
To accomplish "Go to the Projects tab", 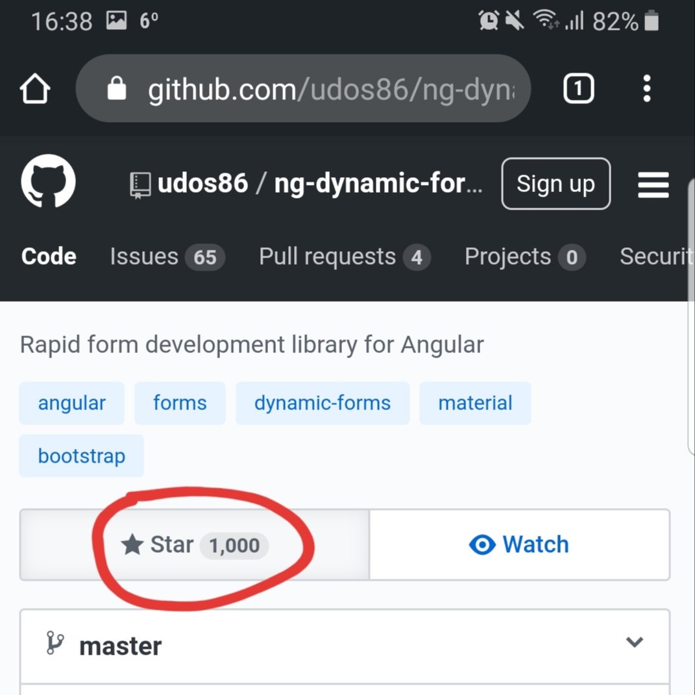I will (525, 256).
